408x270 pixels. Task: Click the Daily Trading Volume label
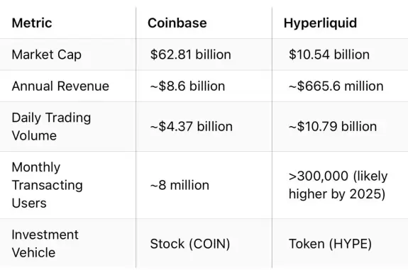[51, 127]
